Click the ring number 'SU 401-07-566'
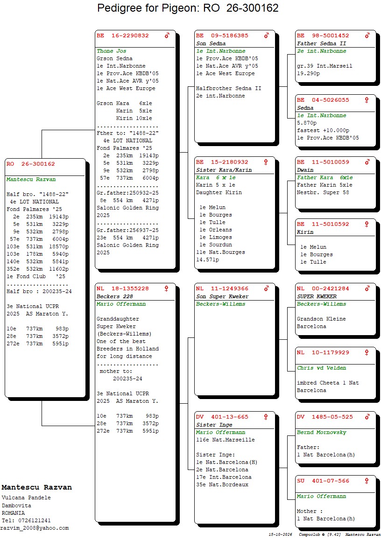 click(323, 481)
